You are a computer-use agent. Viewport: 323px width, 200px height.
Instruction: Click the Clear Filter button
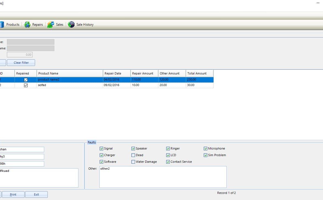point(21,63)
